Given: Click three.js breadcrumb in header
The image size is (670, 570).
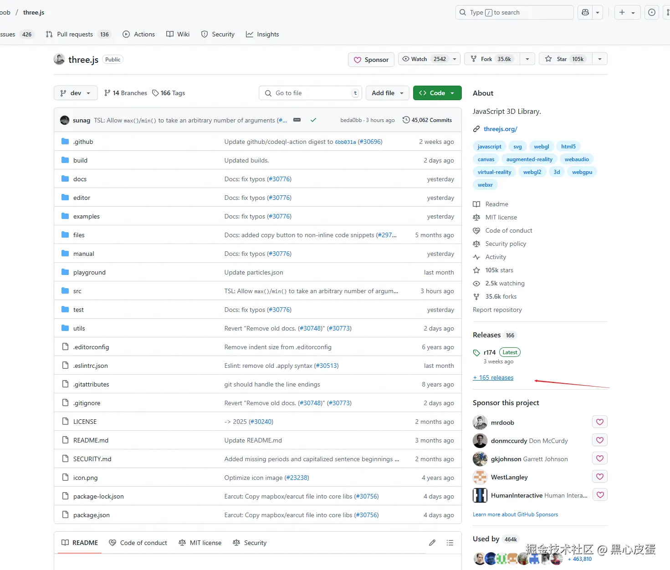Looking at the screenshot, I should [34, 12].
